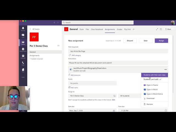Choose Open in Teams

155,85
